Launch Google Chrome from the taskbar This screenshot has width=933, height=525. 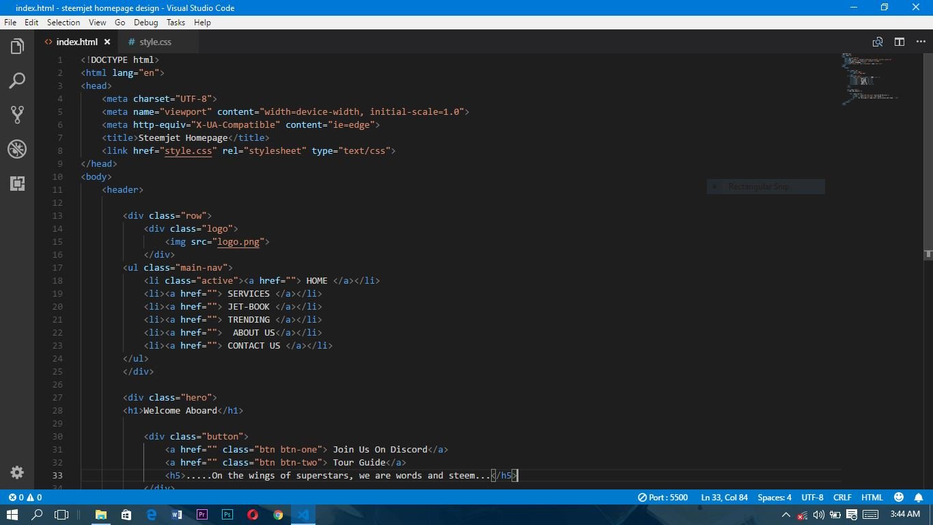tap(278, 515)
